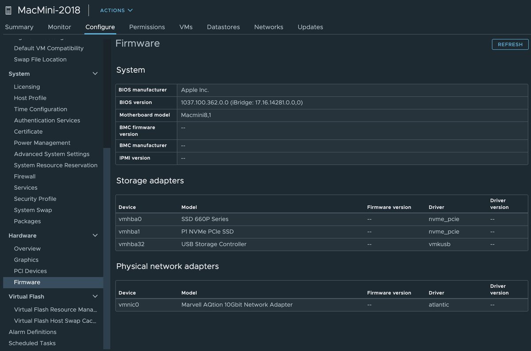
Task: Select Licensing in the sidebar
Action: coord(27,87)
